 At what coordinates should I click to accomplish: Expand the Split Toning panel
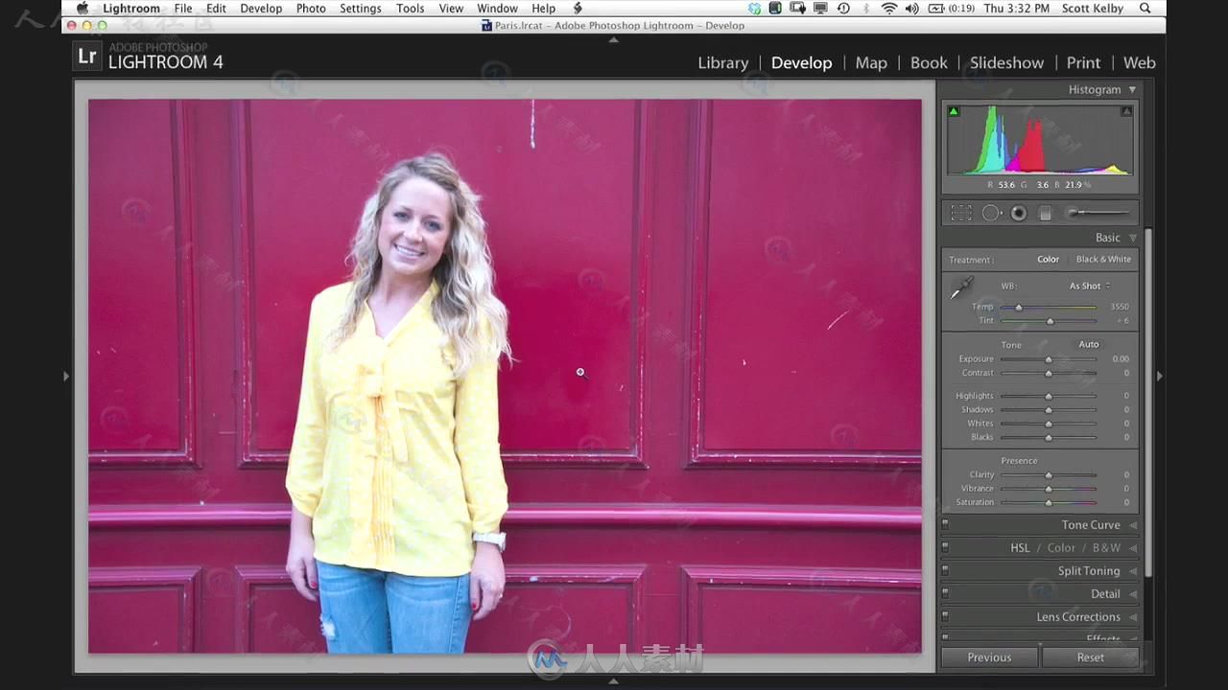(x=1133, y=571)
